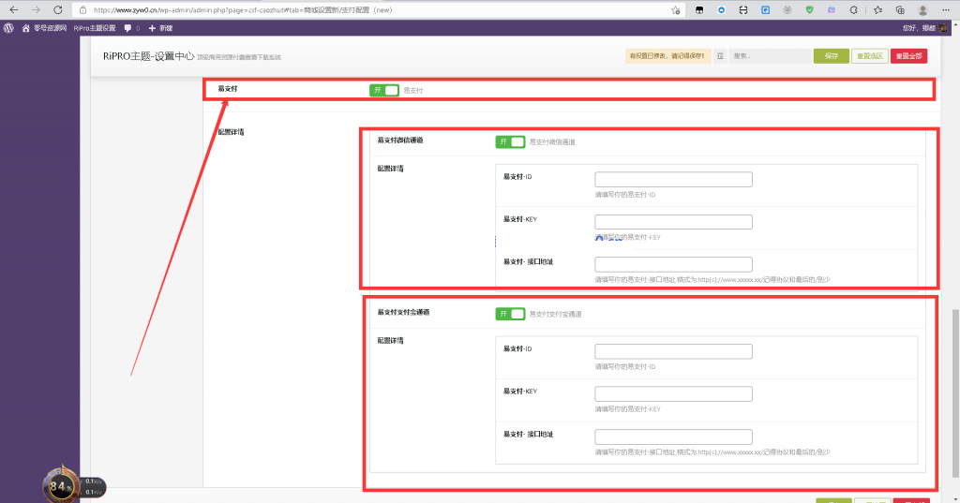Screen dimensions: 960x503
Task: Click the screenshot-frame extension icon
Action: tap(743, 9)
